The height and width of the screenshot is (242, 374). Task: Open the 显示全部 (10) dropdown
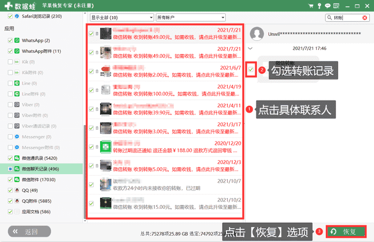pos(121,18)
